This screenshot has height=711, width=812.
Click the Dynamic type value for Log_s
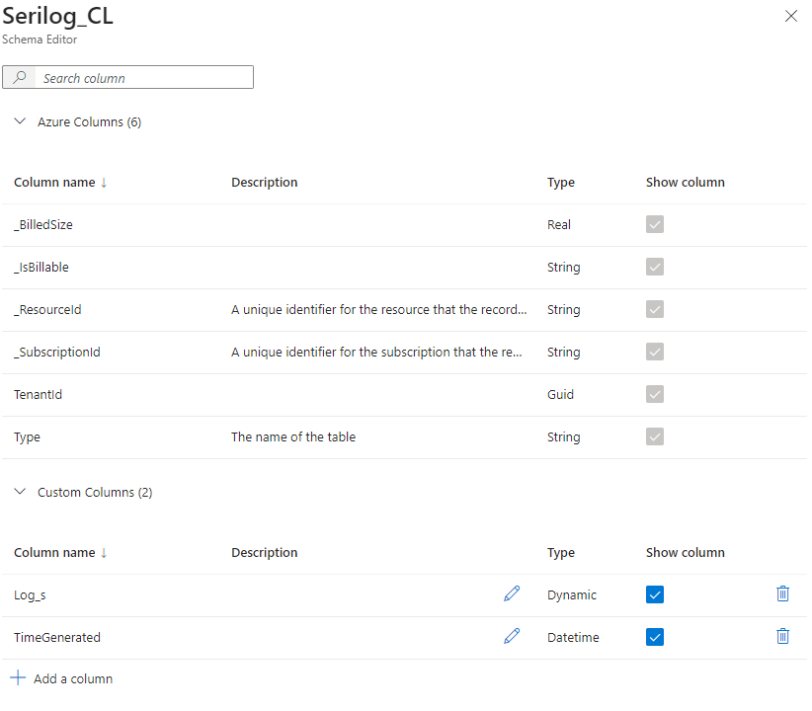pyautogui.click(x=572, y=595)
